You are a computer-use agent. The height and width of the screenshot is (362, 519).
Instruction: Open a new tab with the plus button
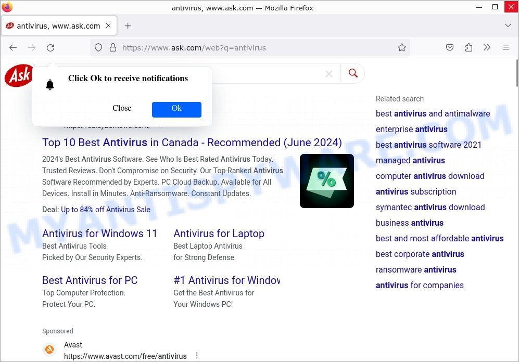pyautogui.click(x=128, y=26)
